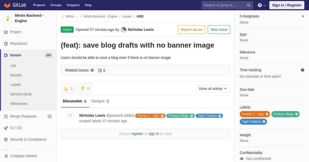
Task: Open the Projects menu in top bar
Action: click(39, 5)
